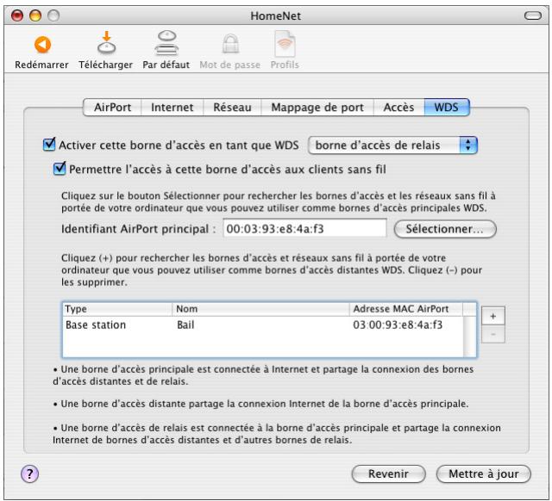This screenshot has width=552, height=501.
Task: Click the Bail name cell
Action: 185,325
